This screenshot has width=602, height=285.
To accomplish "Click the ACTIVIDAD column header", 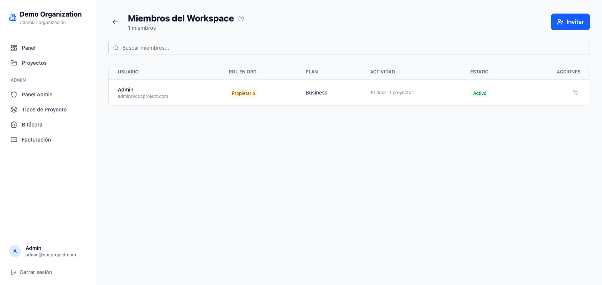I will pyautogui.click(x=383, y=72).
